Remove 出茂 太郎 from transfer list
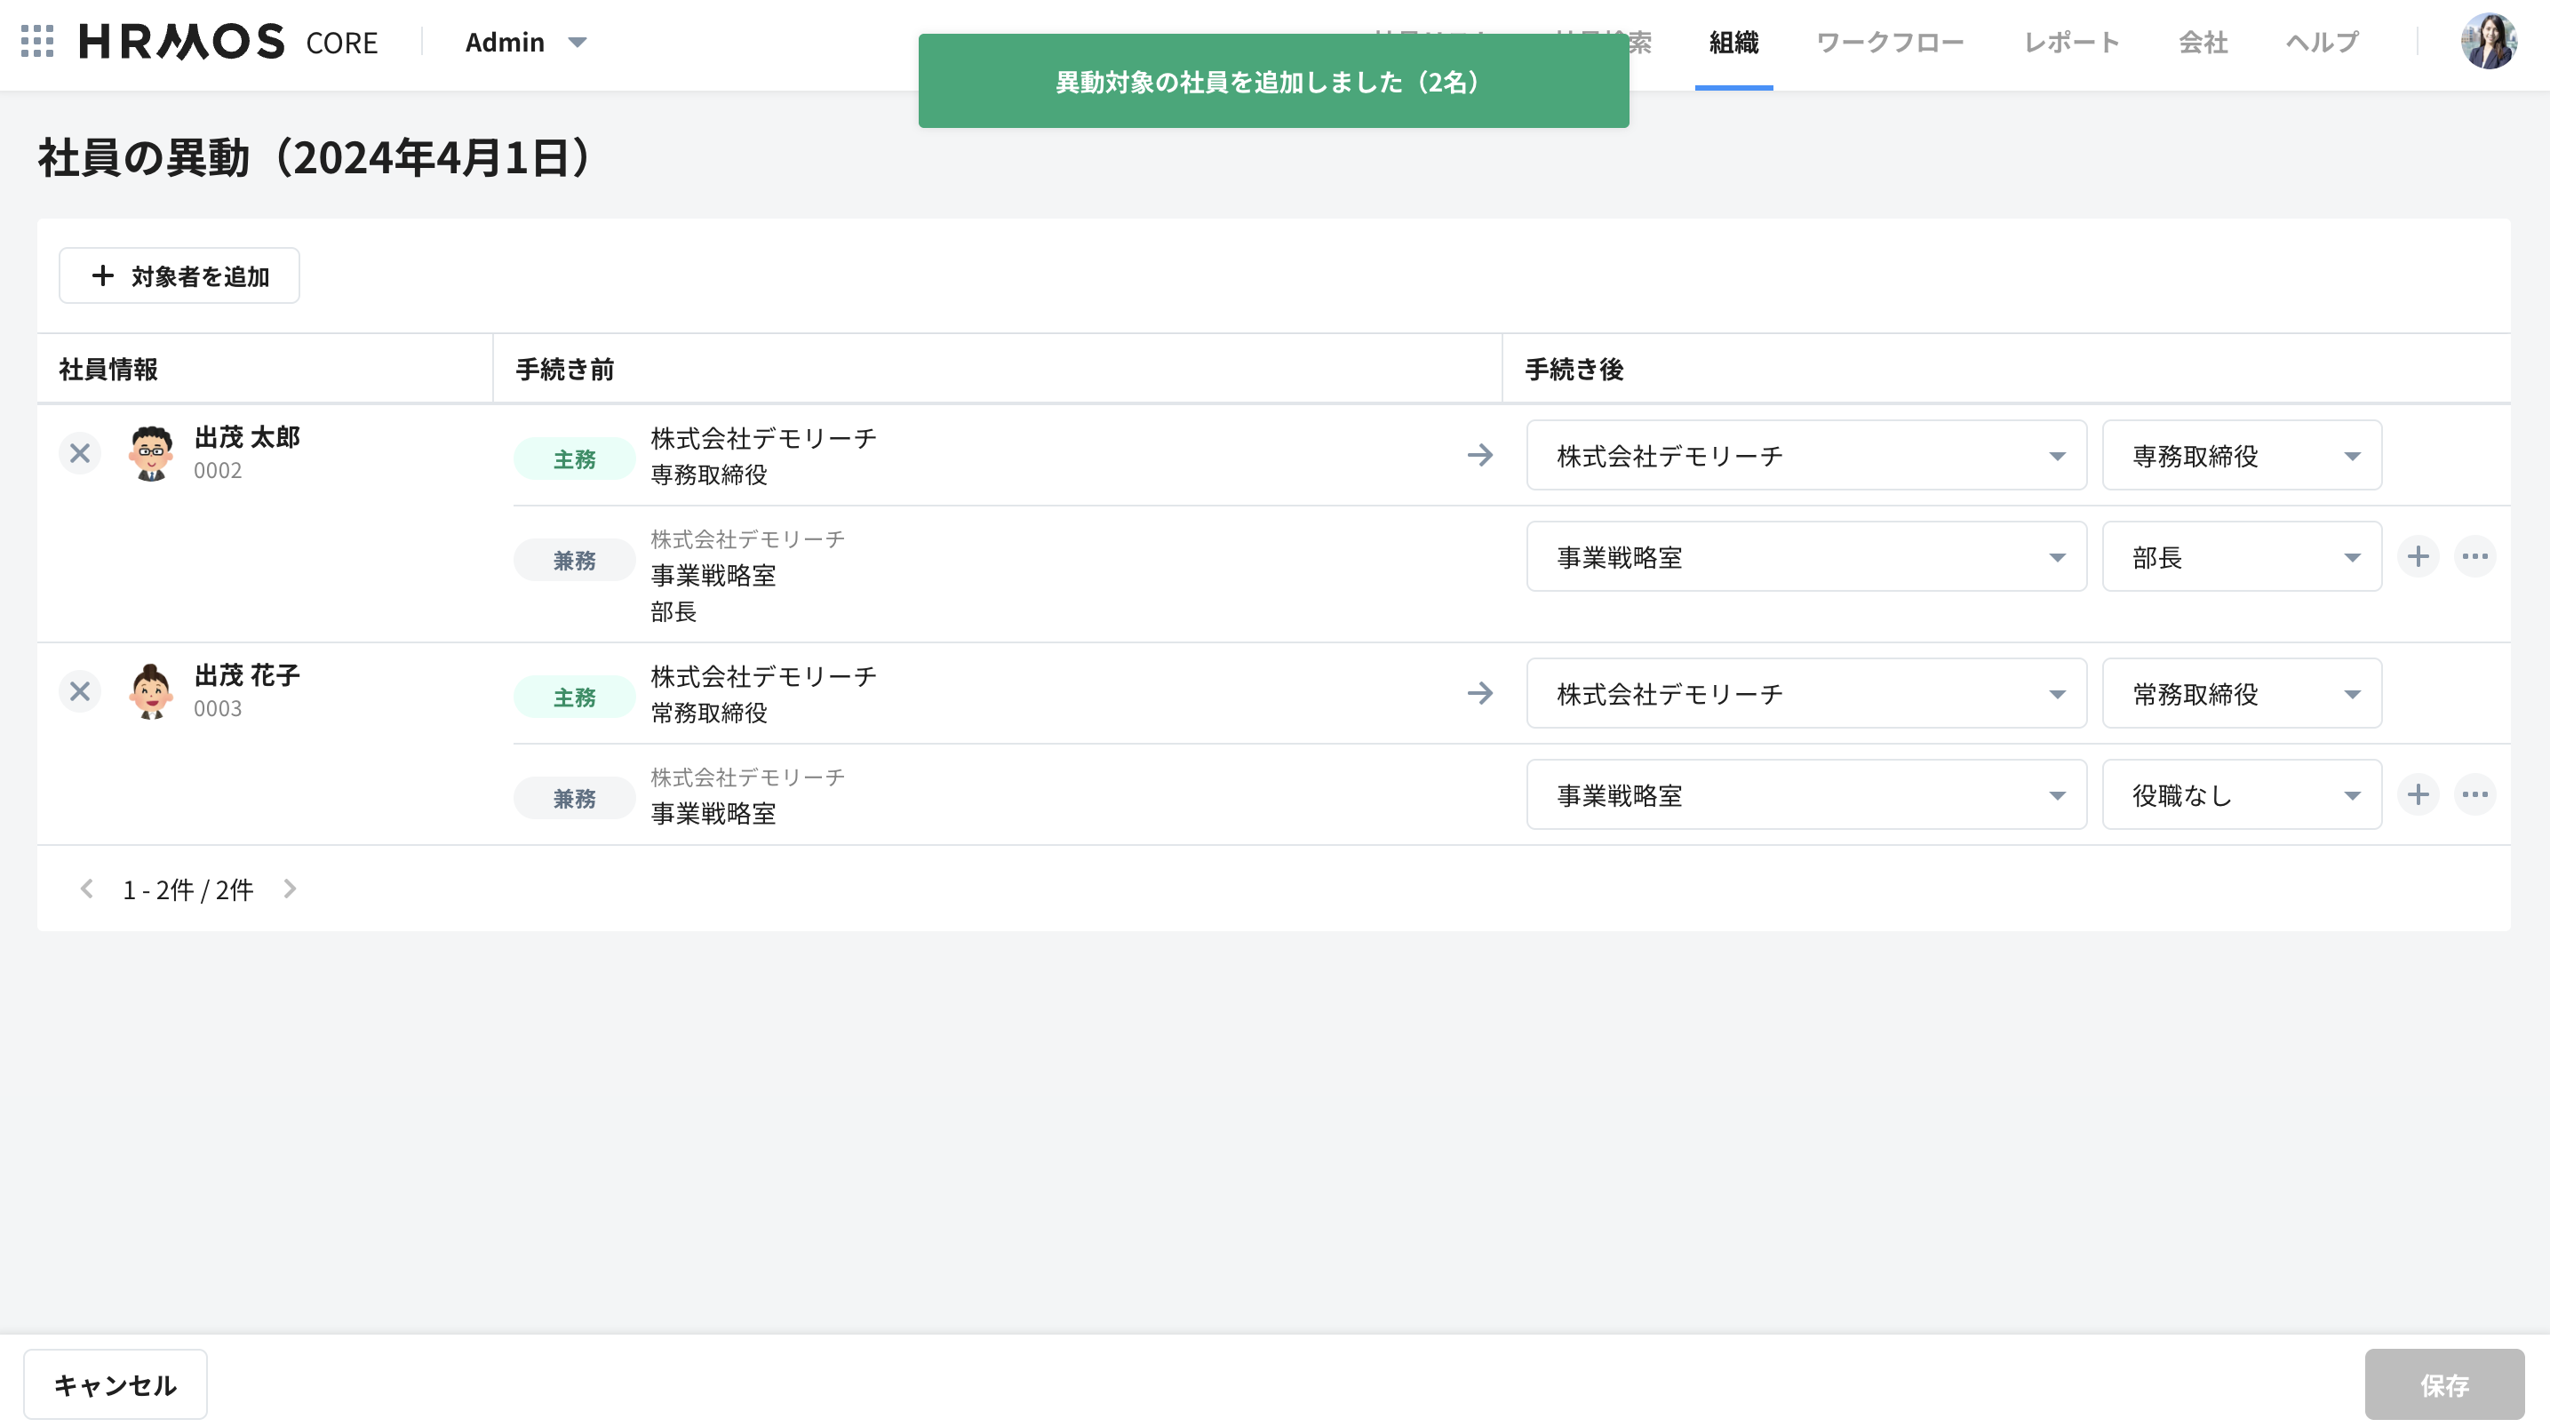The height and width of the screenshot is (1427, 2550). point(80,453)
